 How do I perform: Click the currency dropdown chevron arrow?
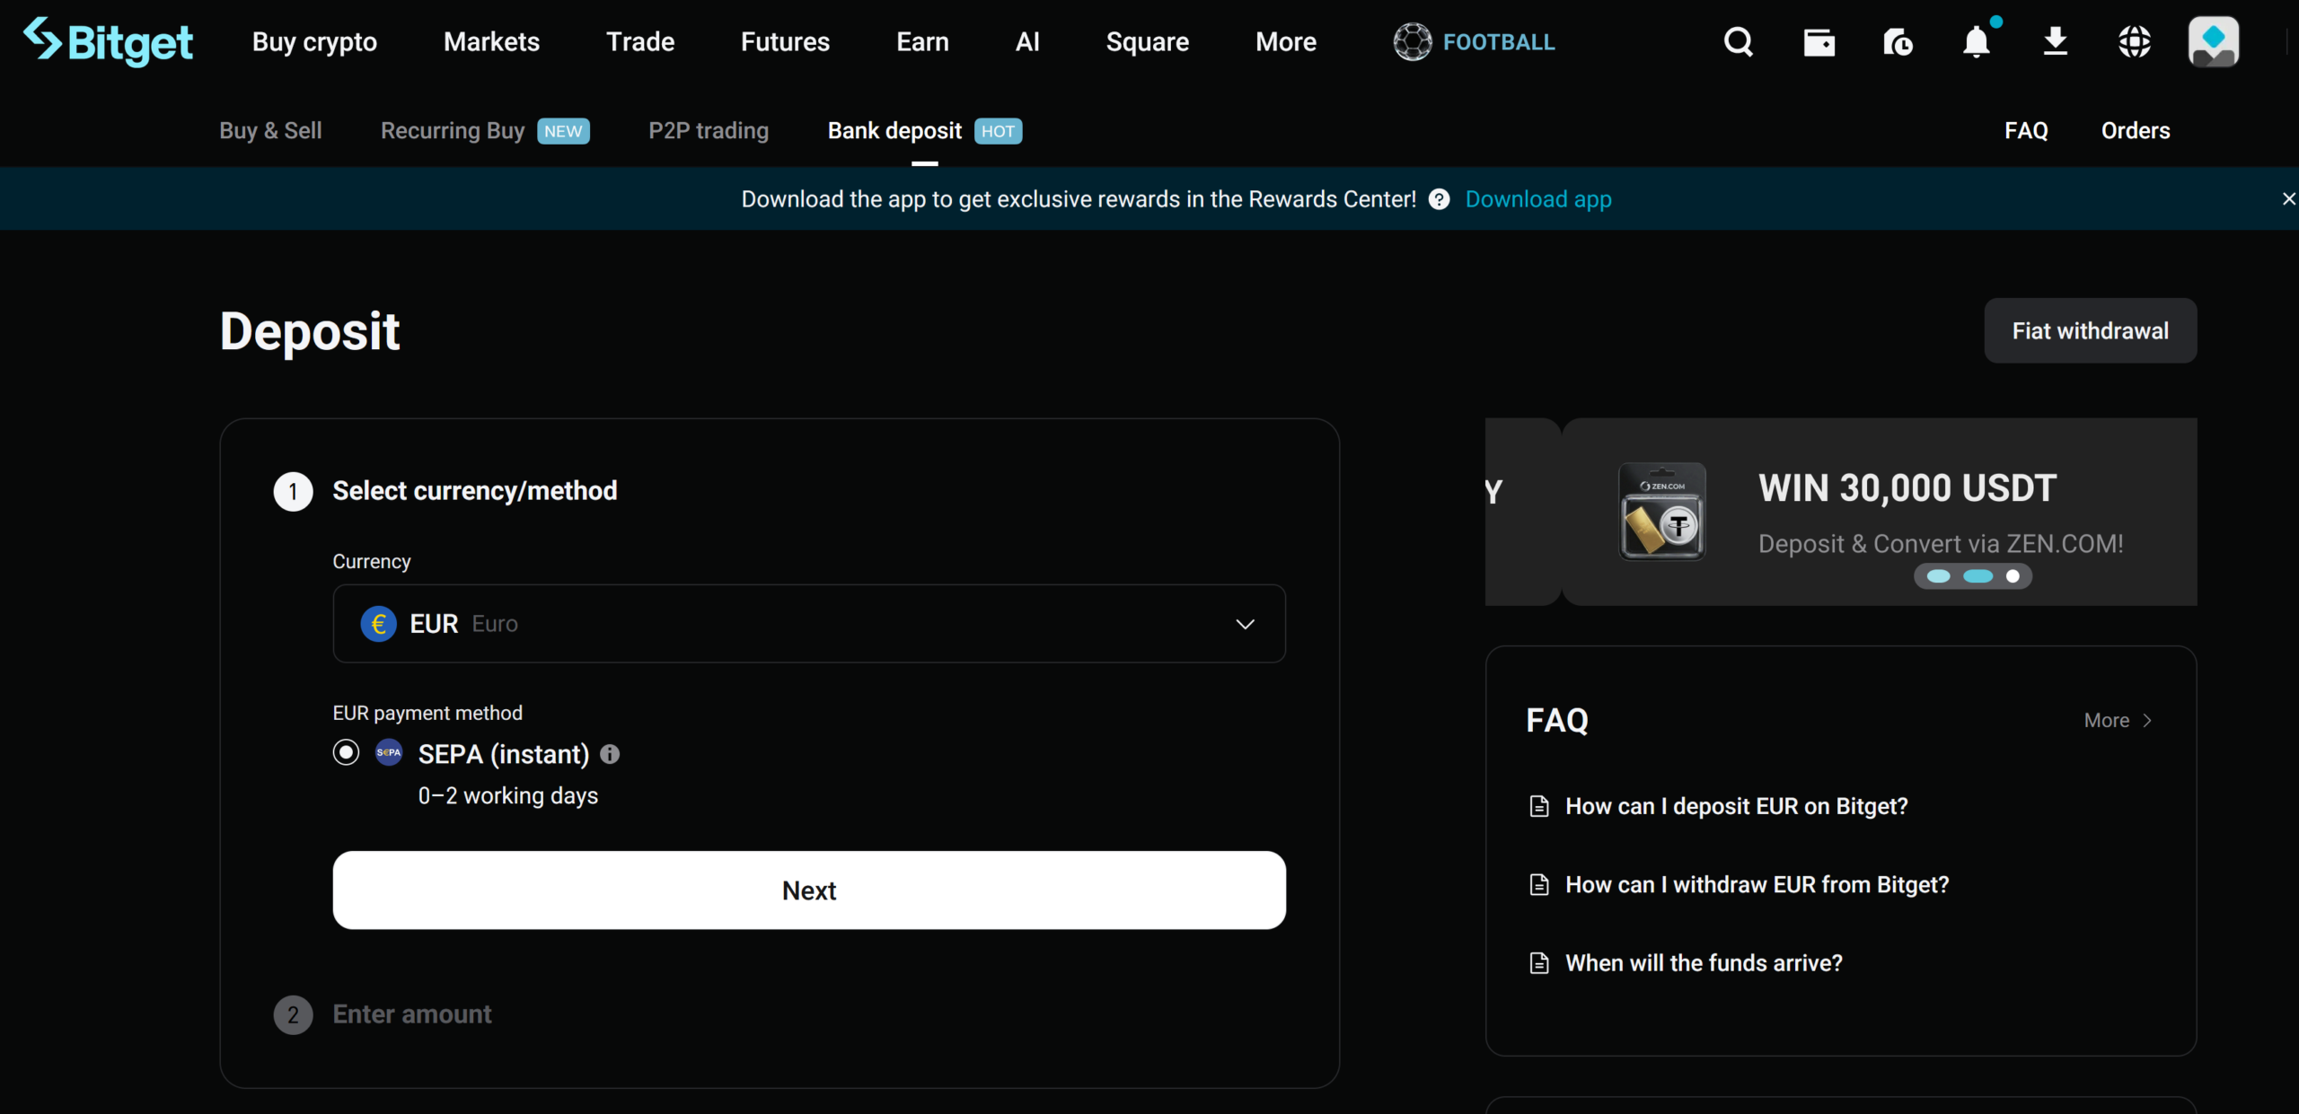coord(1245,624)
